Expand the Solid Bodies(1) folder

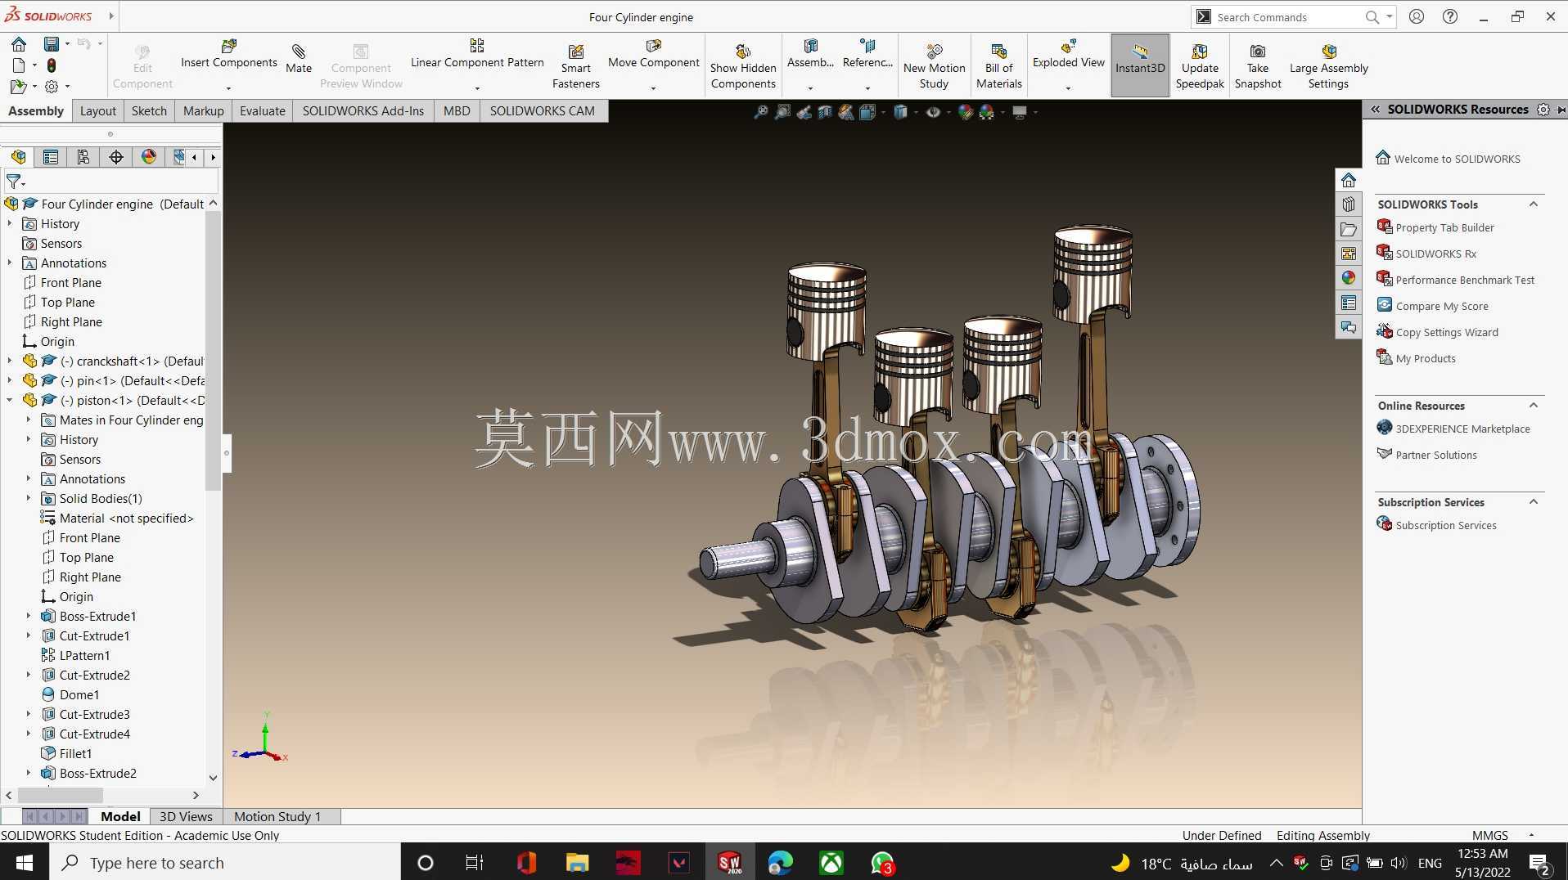pos(29,498)
